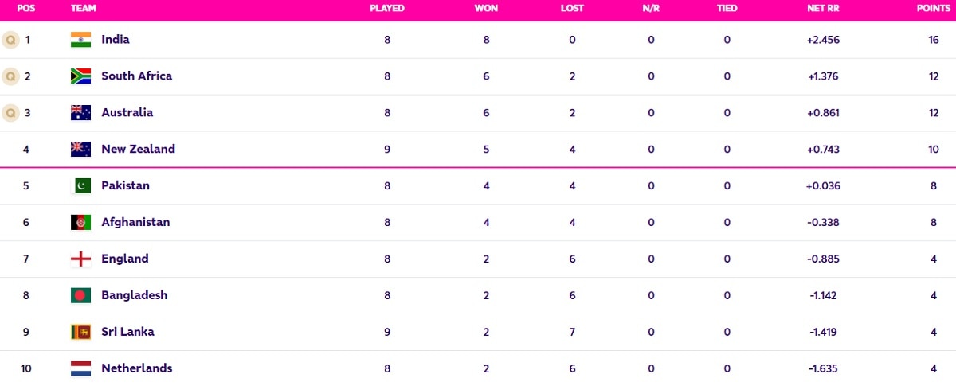
Task: Sort table by NET RR column header
Action: [x=822, y=8]
